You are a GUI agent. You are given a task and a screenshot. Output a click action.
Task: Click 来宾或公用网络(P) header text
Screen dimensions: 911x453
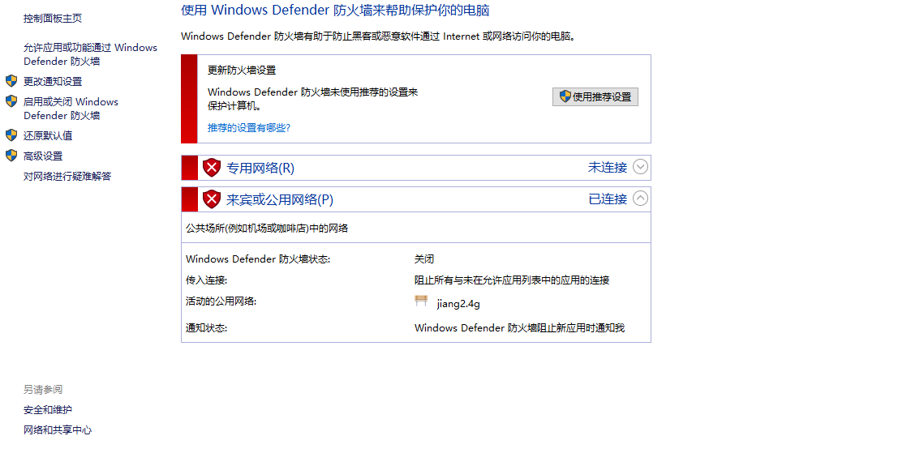tap(279, 200)
